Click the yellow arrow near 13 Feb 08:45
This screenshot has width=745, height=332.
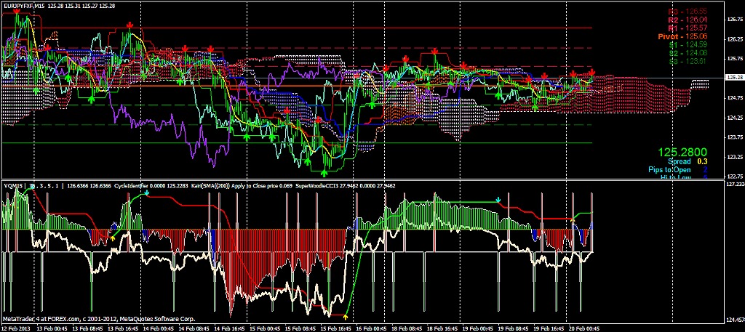113,237
